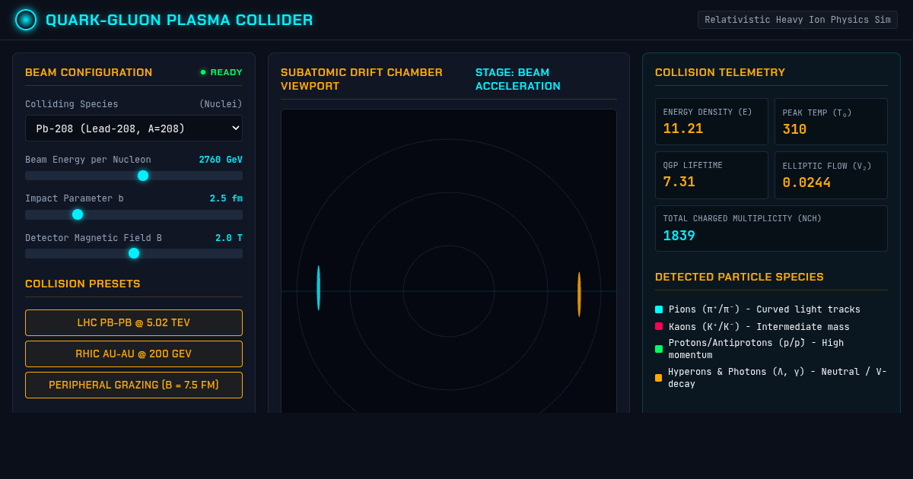Screen dimensions: 913x479
Task: Apply the LHC Pb-Pb @ 5.02 TeV preset
Action: click(x=134, y=322)
